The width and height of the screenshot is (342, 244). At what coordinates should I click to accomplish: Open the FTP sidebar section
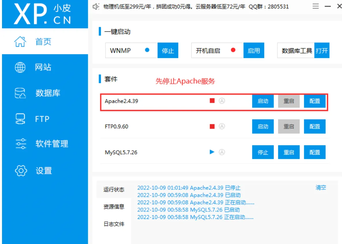click(x=45, y=119)
